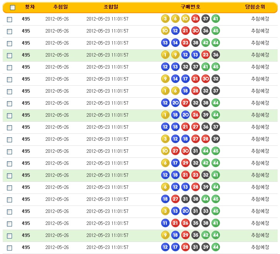
Task: Click the 횟차 column header
Action: point(30,7)
